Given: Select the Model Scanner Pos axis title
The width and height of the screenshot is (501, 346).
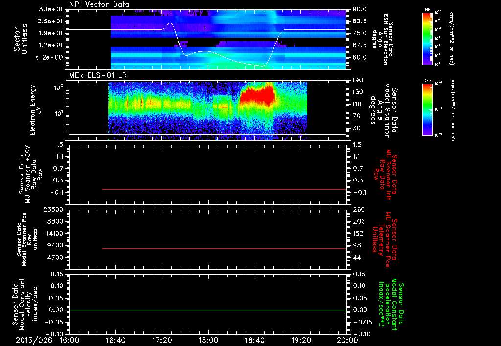Looking at the screenshot, I should tap(27, 240).
